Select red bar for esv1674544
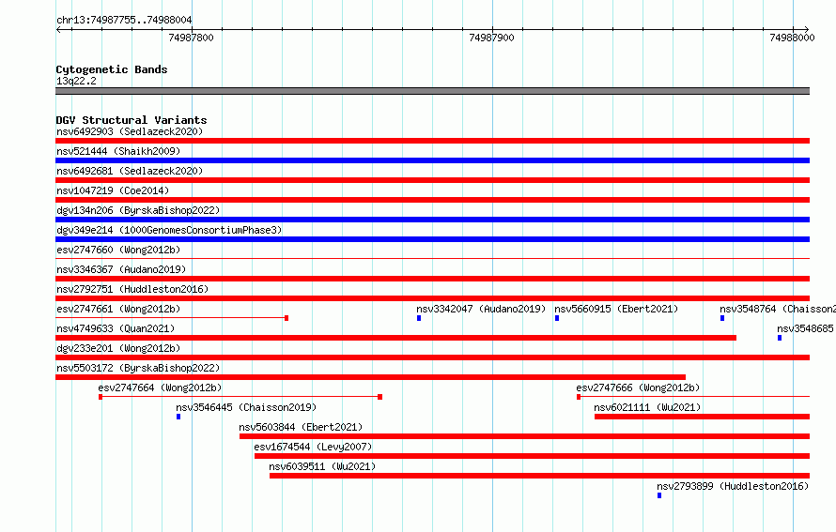 532,456
